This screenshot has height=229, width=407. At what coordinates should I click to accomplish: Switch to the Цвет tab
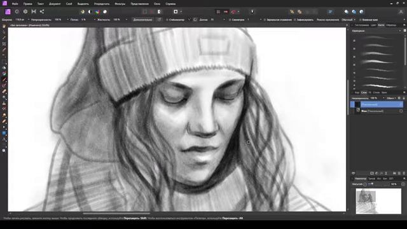click(x=373, y=25)
